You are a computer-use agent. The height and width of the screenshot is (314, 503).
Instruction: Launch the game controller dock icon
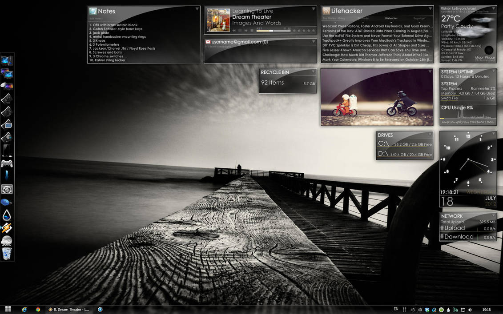click(7, 164)
